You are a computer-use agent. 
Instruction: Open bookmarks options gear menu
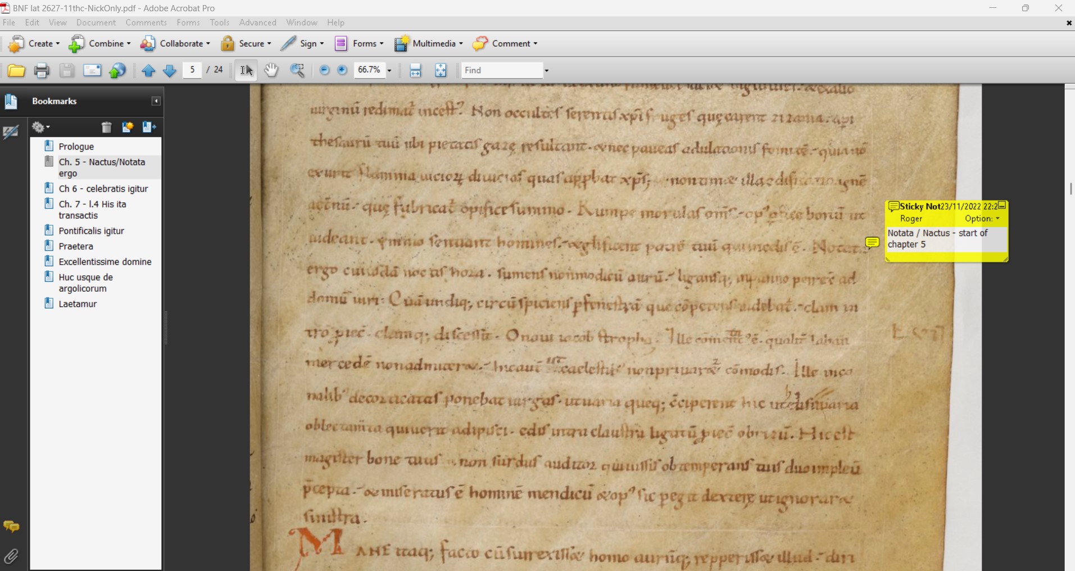(41, 128)
